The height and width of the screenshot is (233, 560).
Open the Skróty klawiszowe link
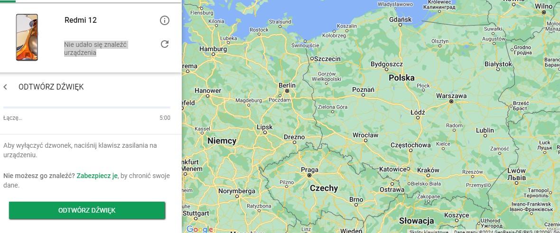429,231
